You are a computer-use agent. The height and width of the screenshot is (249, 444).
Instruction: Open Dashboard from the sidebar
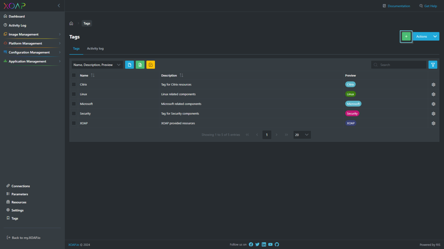coord(16,16)
